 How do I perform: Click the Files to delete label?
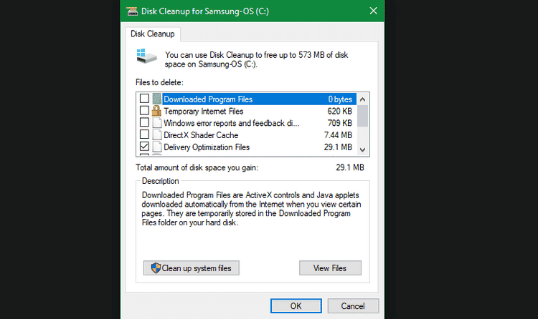point(159,82)
